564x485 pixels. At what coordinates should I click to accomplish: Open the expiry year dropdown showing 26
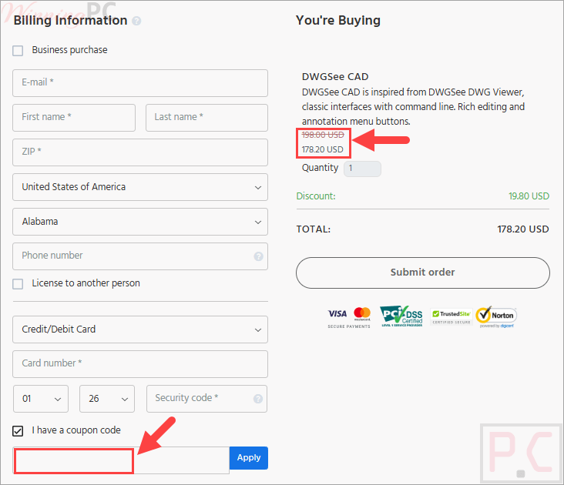[107, 399]
